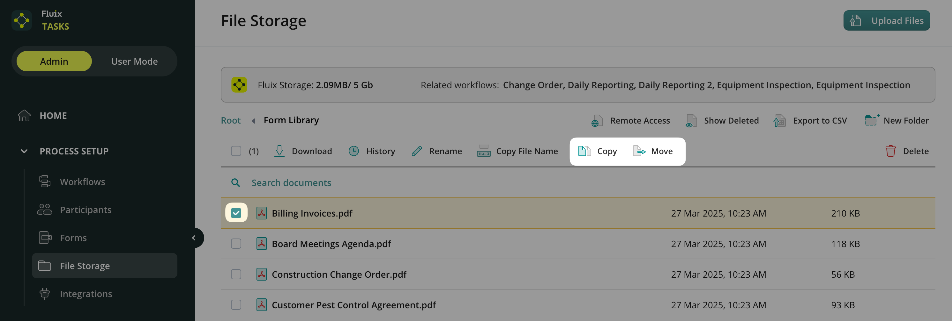Collapse the sidebar with the arrow handle
Image resolution: width=952 pixels, height=321 pixels.
194,238
